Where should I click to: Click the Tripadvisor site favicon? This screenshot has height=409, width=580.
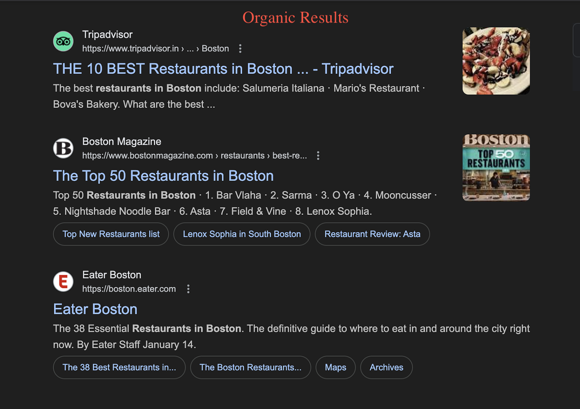coord(63,41)
